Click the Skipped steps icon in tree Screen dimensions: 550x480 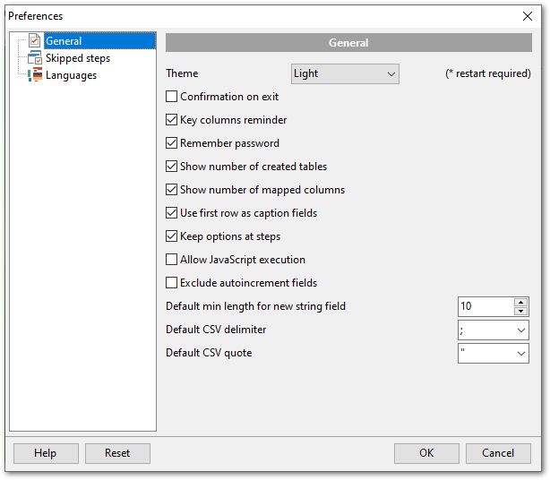point(35,58)
